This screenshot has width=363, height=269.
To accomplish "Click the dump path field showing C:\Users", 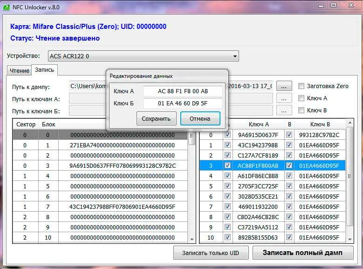I will tap(171, 86).
